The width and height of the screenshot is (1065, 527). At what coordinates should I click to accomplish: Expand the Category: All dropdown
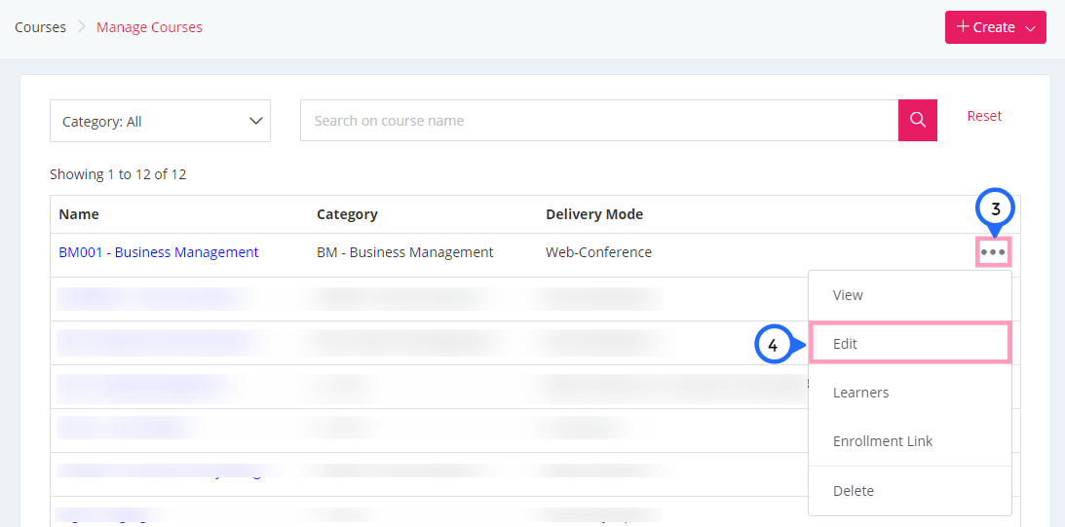(x=161, y=122)
